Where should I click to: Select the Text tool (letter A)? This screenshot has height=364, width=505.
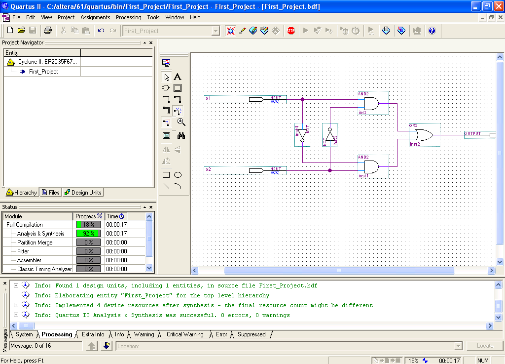[x=178, y=77]
